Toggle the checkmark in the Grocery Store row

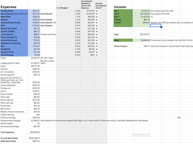pyautogui.click(x=96, y=11)
